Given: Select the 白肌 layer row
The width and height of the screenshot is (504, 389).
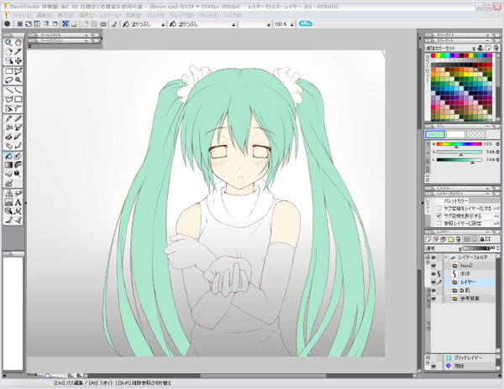Looking at the screenshot, I should point(470,291).
